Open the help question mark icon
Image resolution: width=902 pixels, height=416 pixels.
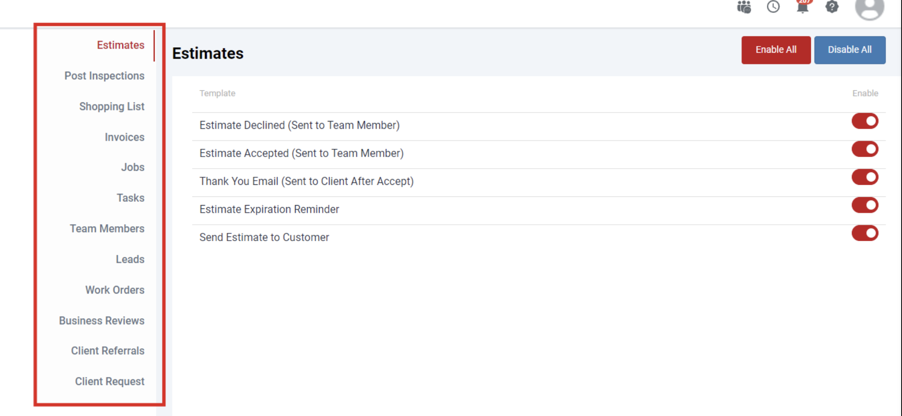tap(832, 7)
